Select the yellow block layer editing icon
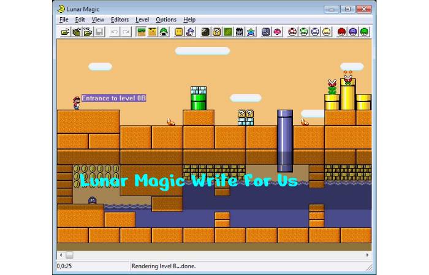Image resolution: width=429 pixels, height=275 pixels. pyautogui.click(x=153, y=32)
